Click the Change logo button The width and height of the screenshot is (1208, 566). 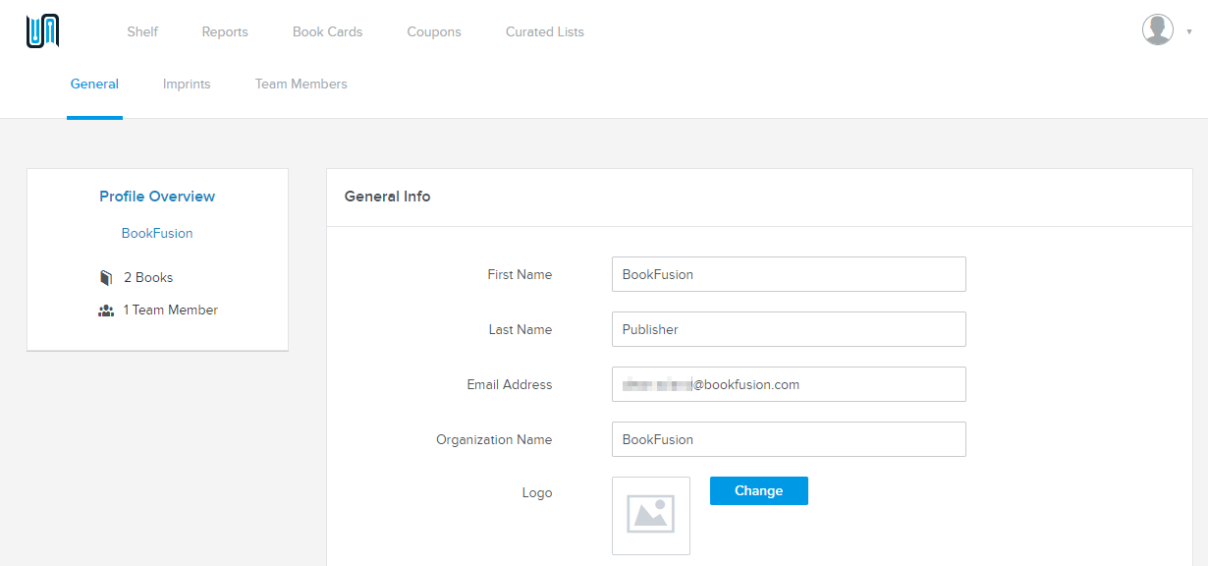(x=759, y=491)
